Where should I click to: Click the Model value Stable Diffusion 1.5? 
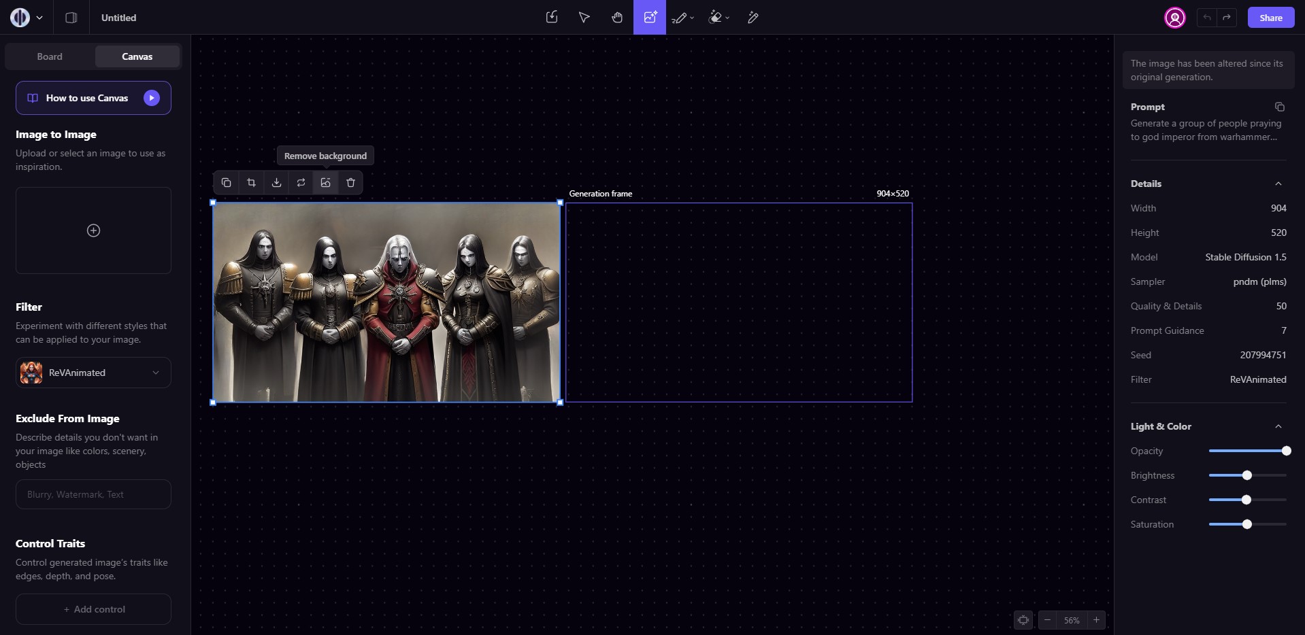click(x=1246, y=257)
